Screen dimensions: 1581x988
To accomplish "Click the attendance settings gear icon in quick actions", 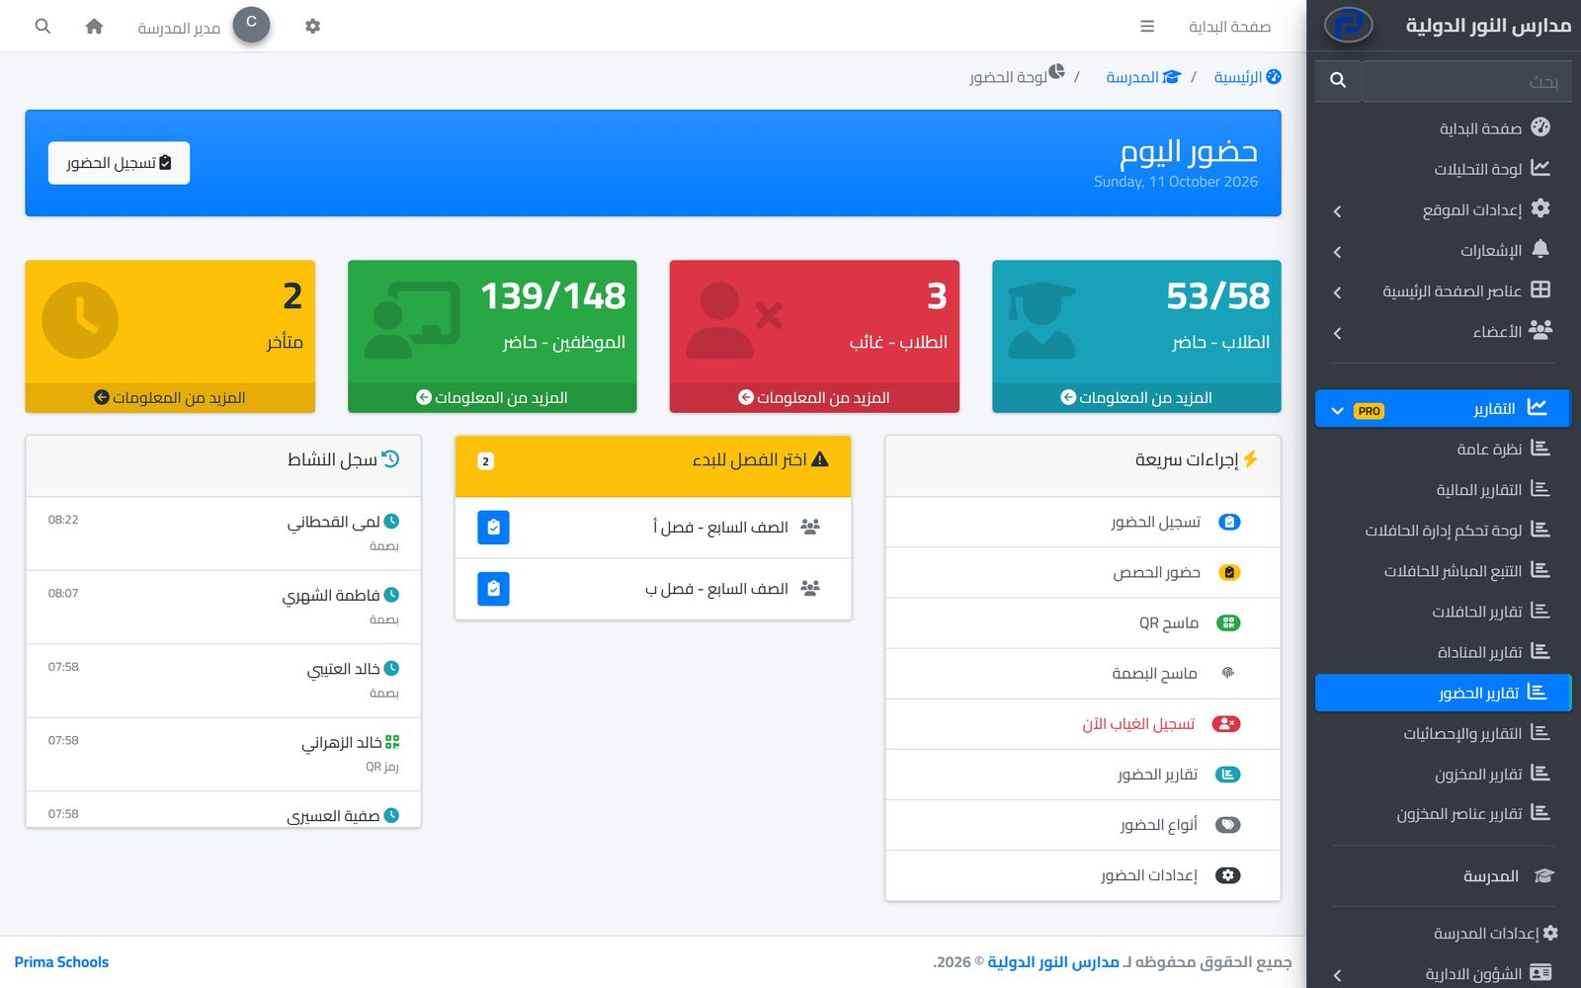I will click(x=1227, y=875).
